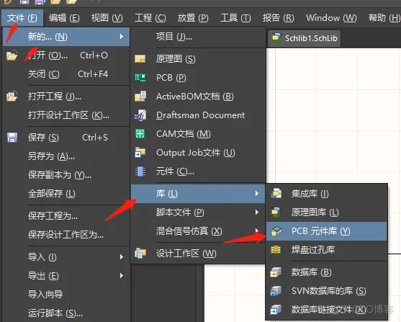Open the 放置 (P) menu
Image resolution: width=401 pixels, height=322 pixels.
coord(193,18)
